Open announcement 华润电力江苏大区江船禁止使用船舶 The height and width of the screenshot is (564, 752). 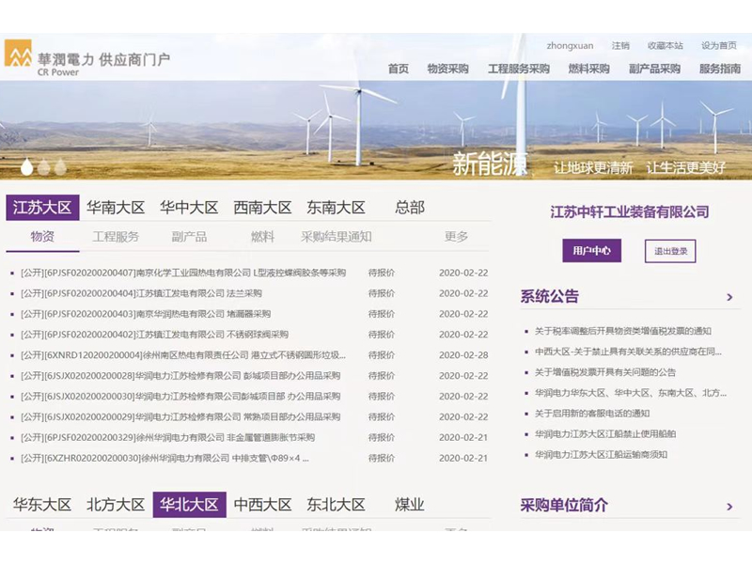[605, 434]
